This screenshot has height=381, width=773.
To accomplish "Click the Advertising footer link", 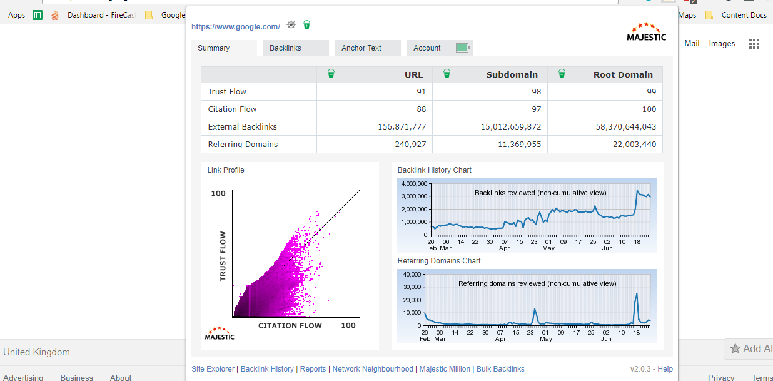I will (x=24, y=378).
